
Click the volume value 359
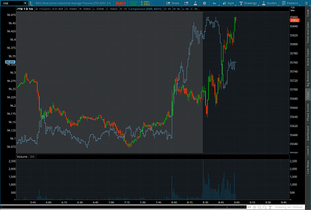point(32,156)
